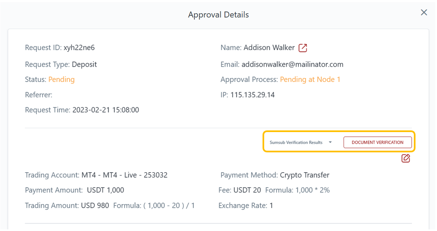Click the email addisonwalker@mailinator.com
Screen dimensions: 437x231
tap(292, 65)
